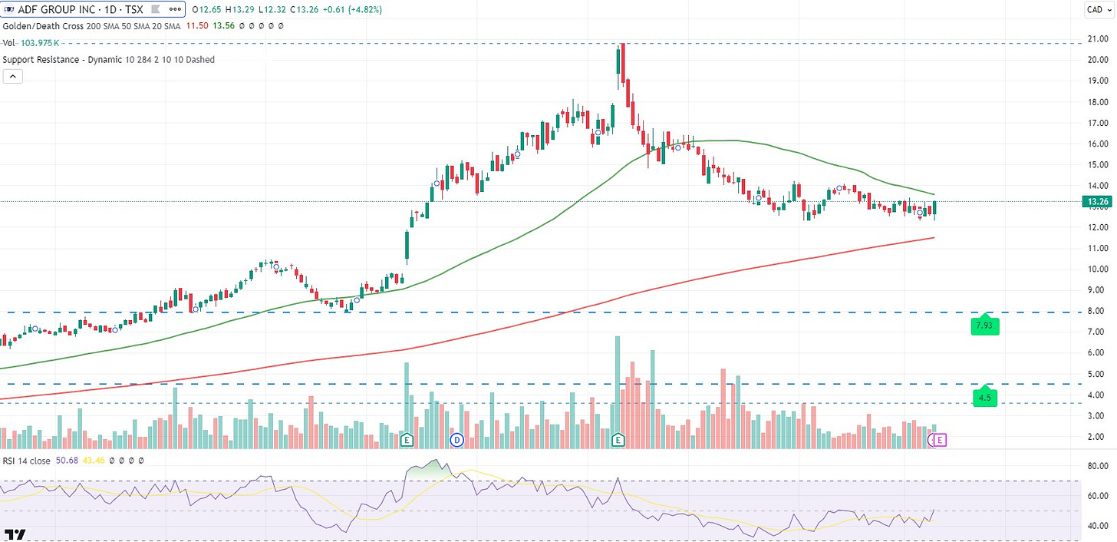
Task: Click the leftmost green E earnings marker
Action: click(407, 440)
